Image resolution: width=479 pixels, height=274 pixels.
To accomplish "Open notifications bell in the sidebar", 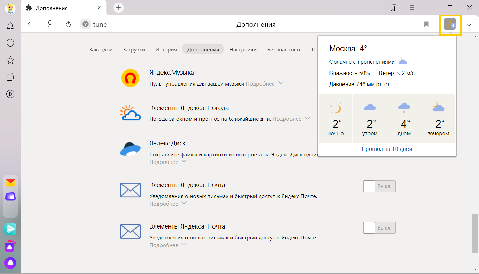I will pyautogui.click(x=10, y=26).
